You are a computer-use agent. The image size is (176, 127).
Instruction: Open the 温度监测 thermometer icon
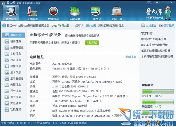pyautogui.click(x=32, y=11)
